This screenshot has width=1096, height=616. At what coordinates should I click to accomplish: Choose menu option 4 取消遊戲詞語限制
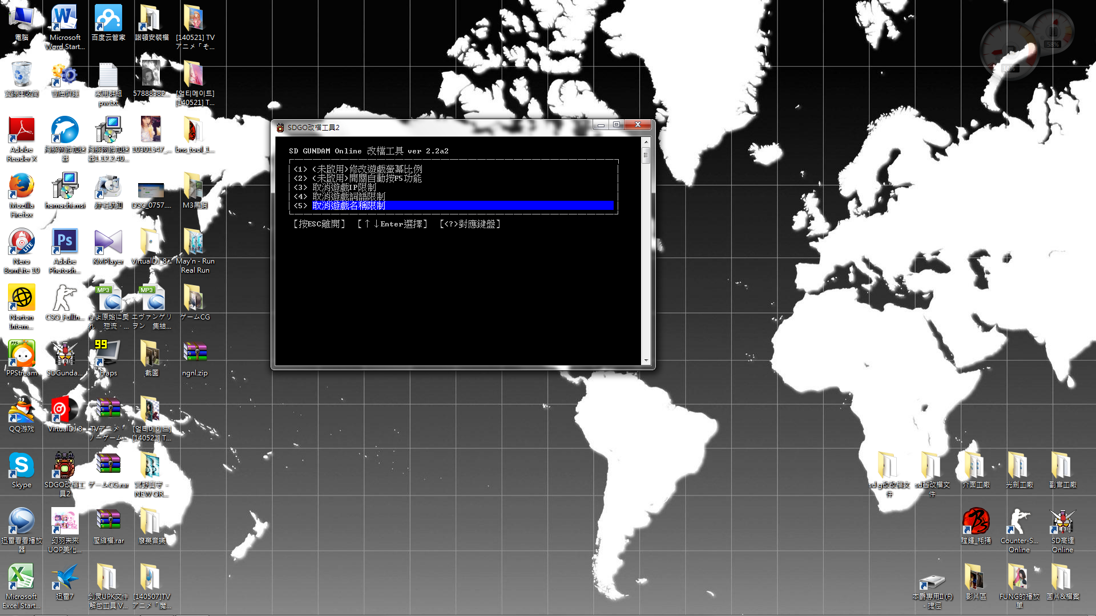(x=348, y=197)
